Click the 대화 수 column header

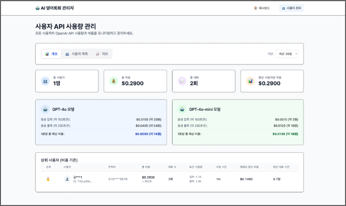point(172,167)
